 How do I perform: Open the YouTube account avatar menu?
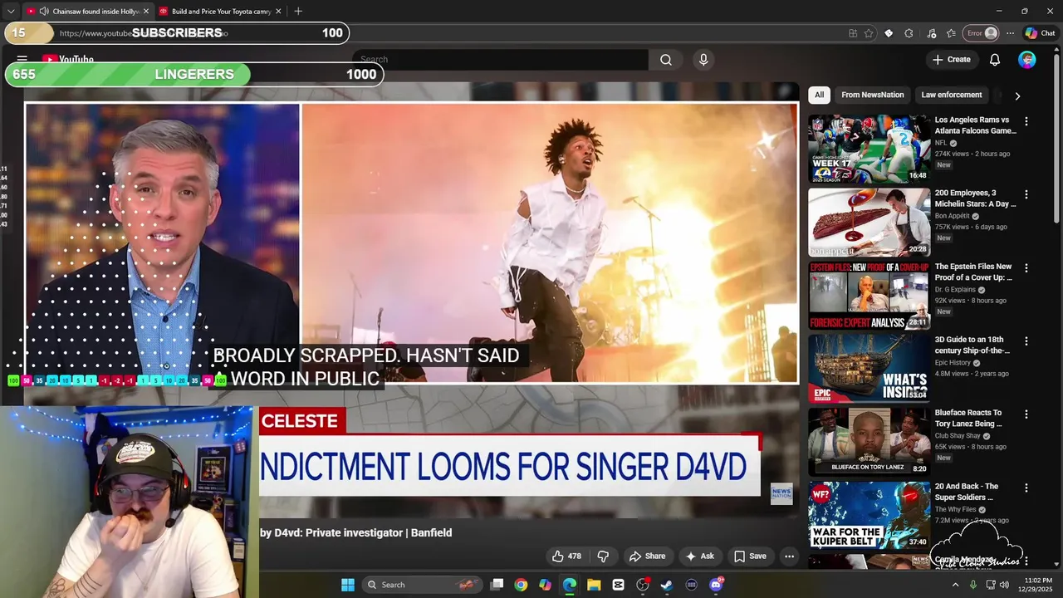point(1027,60)
